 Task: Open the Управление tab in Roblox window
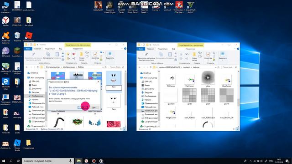click(78, 49)
